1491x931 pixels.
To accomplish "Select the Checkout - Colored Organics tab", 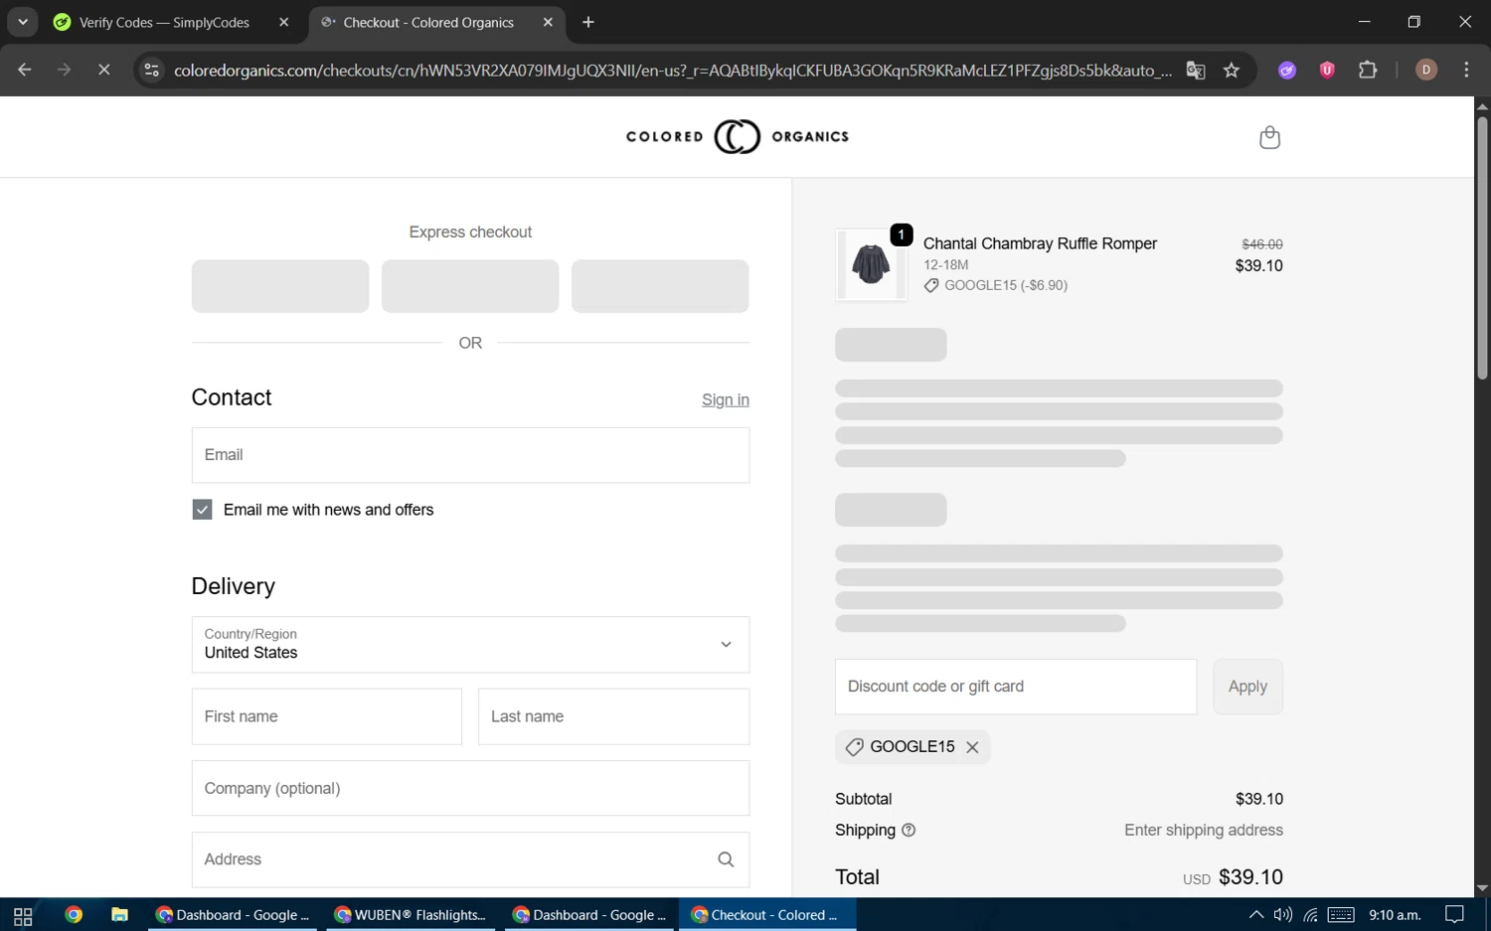I will [428, 22].
